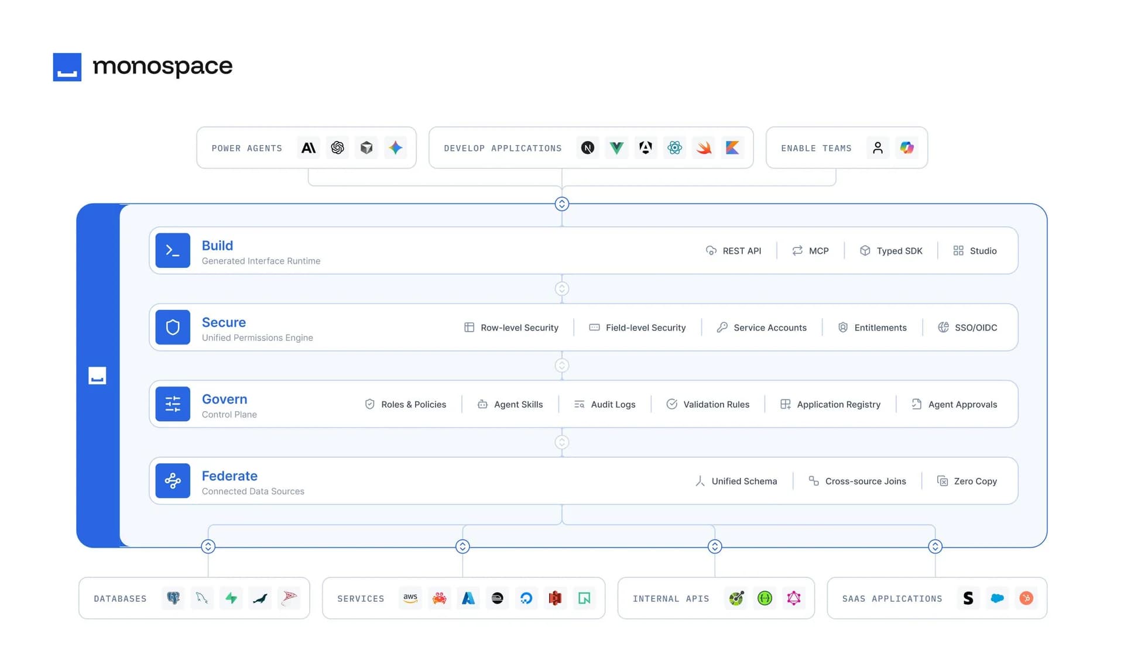Click the Build terminal prompt icon

tap(173, 250)
